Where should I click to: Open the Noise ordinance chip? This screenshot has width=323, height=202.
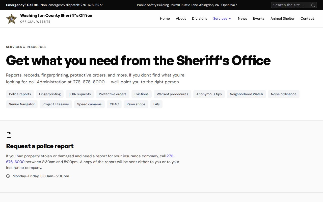284,94
